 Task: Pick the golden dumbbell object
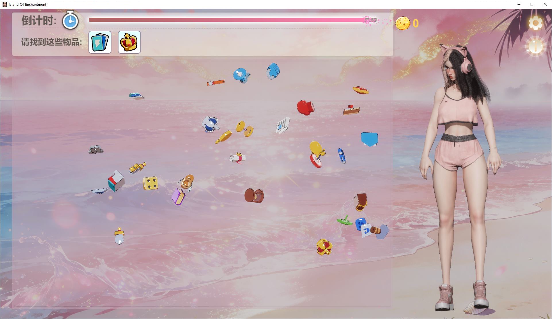(x=245, y=129)
